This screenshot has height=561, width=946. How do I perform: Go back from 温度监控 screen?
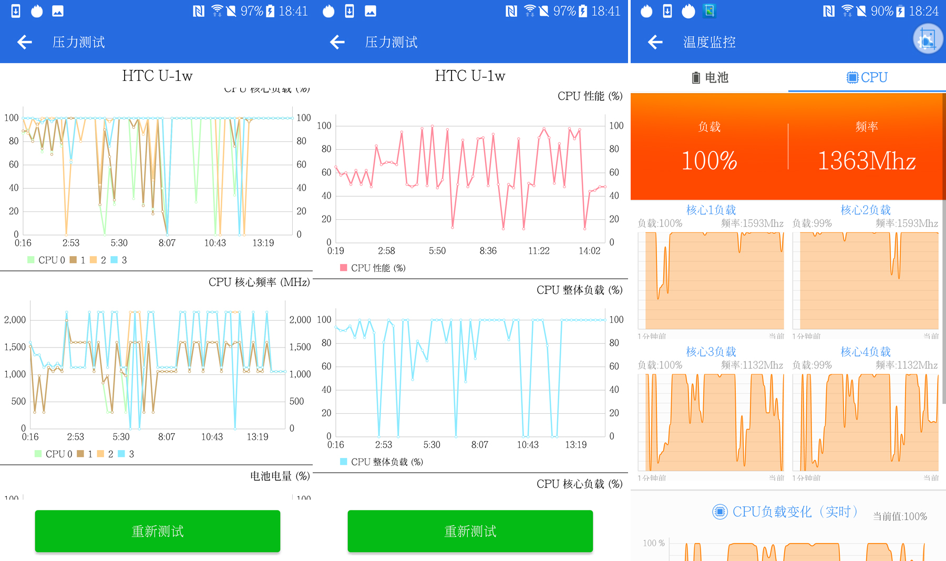click(x=655, y=42)
